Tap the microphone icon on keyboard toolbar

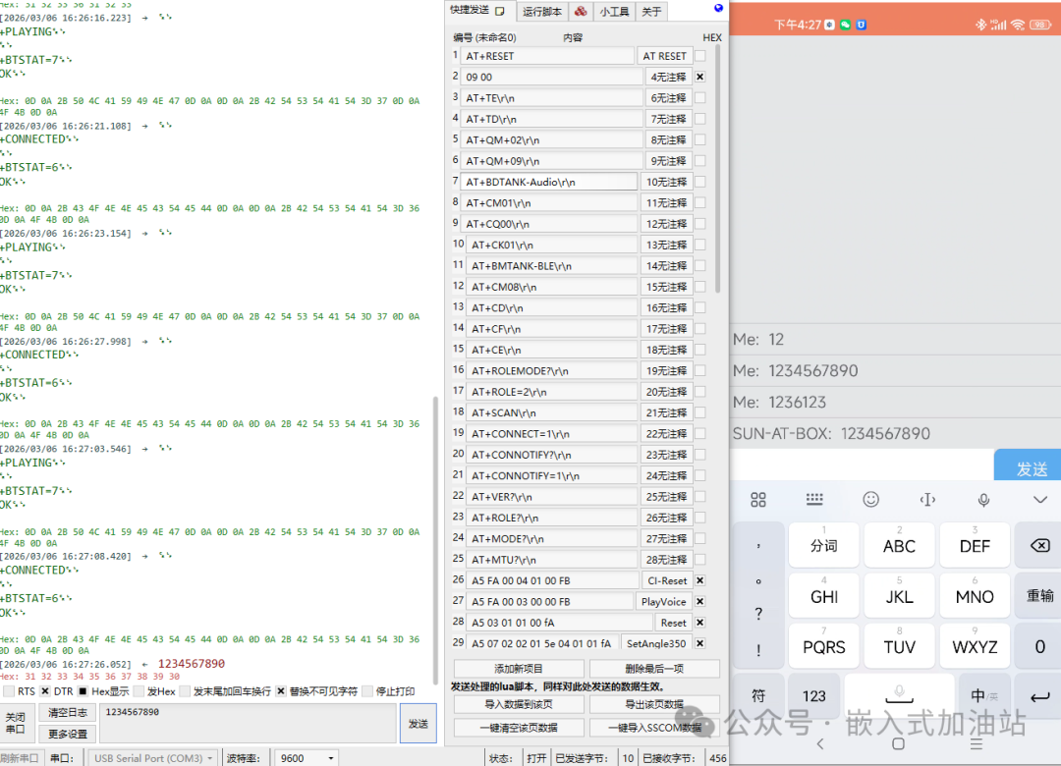coord(983,500)
